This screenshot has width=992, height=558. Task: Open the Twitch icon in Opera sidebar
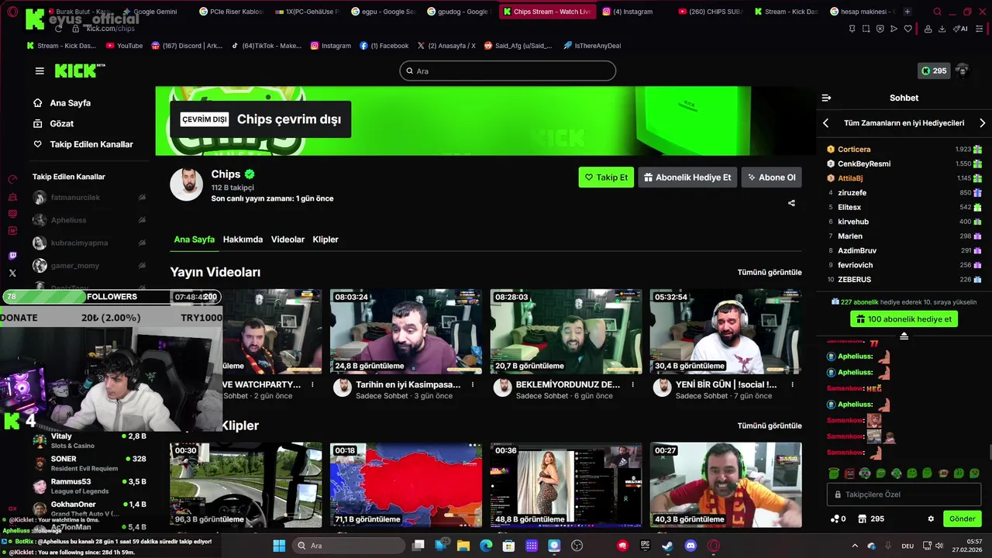(x=12, y=256)
